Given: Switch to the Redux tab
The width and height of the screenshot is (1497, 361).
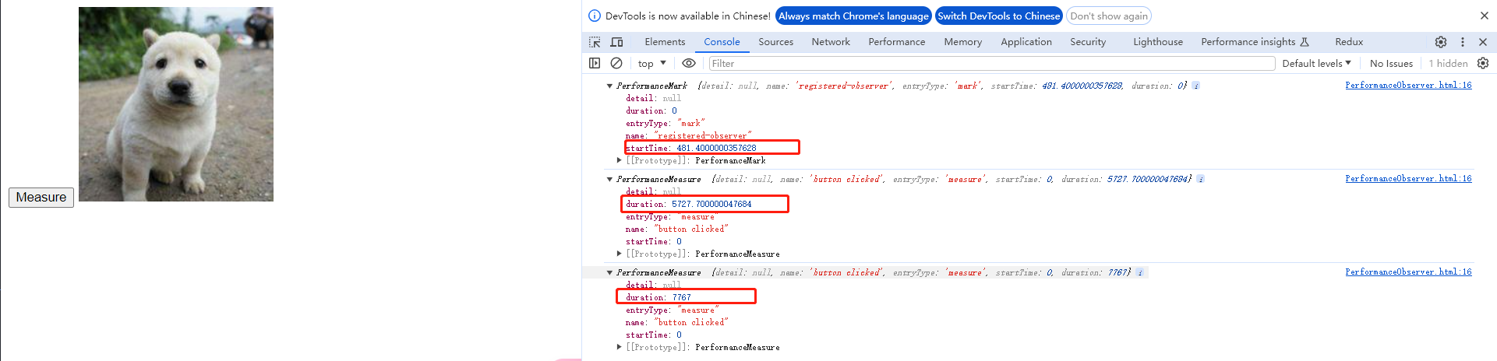Looking at the screenshot, I should [1349, 42].
